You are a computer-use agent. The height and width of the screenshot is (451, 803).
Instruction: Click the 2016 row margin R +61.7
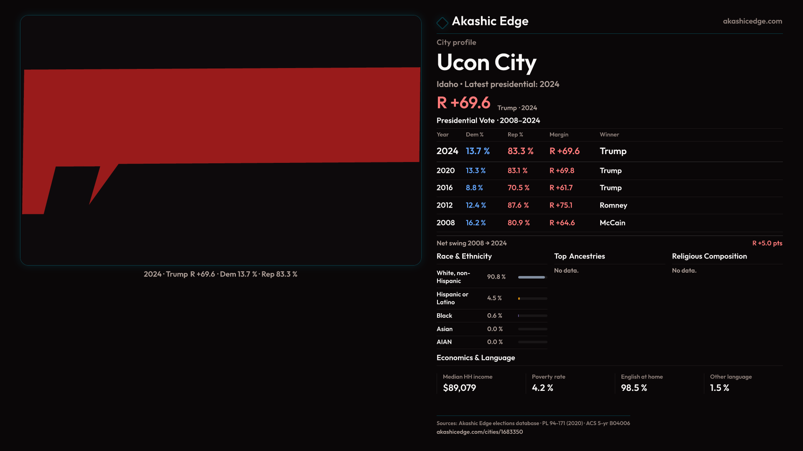(x=561, y=188)
